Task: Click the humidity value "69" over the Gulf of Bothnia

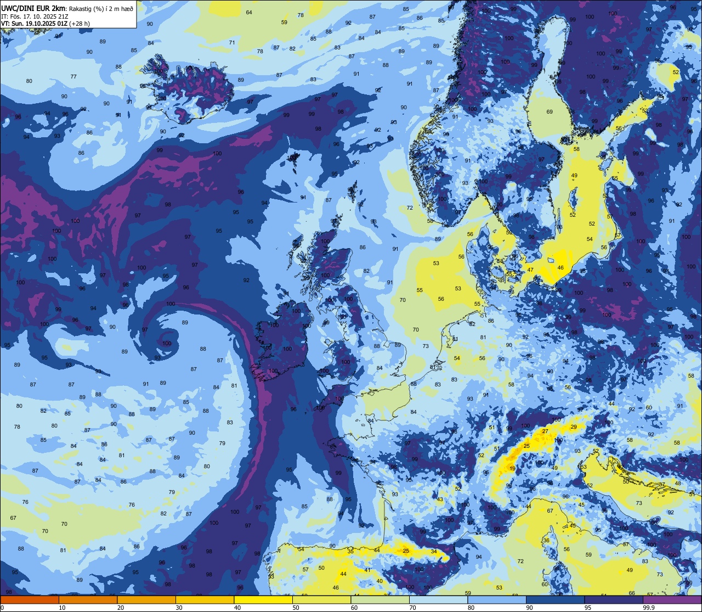Action: [x=550, y=112]
